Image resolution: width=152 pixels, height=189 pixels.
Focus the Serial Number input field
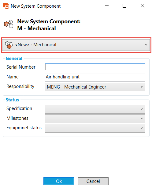point(95,68)
